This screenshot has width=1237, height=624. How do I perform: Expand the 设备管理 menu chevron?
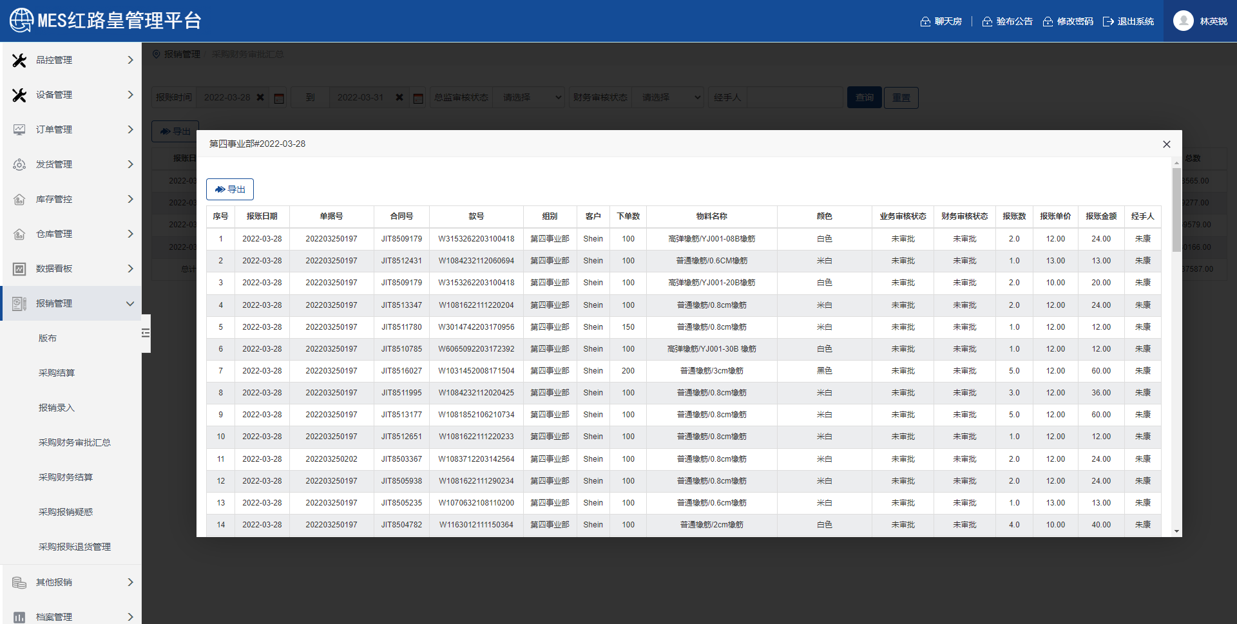tap(130, 95)
